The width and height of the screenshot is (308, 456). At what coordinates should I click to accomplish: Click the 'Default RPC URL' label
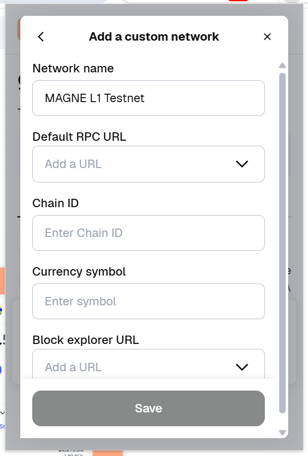(79, 136)
